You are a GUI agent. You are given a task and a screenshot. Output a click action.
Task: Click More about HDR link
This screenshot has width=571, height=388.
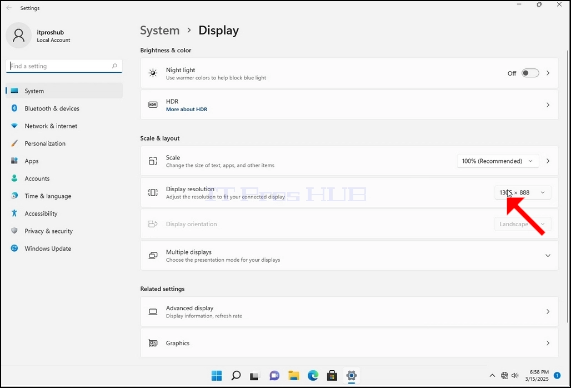point(187,110)
